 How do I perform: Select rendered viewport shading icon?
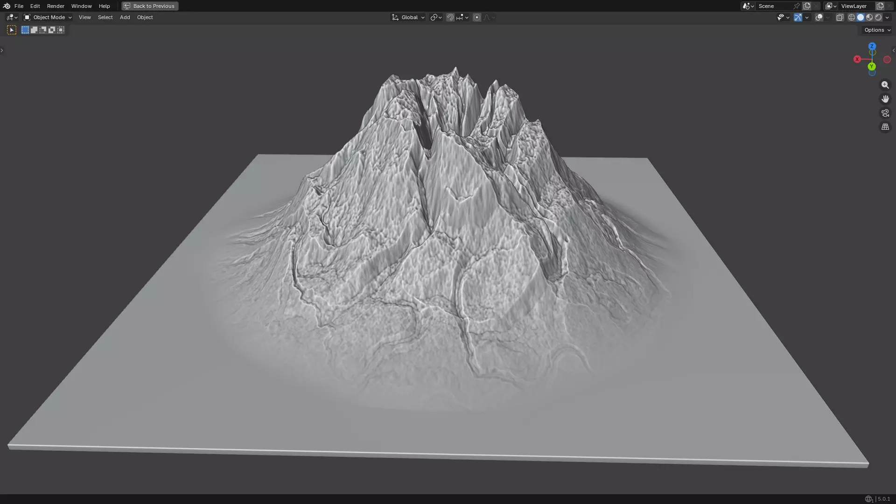tap(878, 17)
